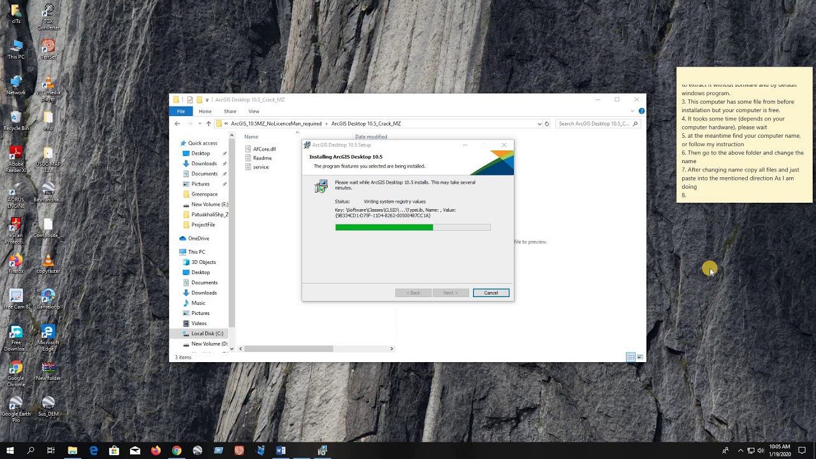
Task: Select the AfCore.dll file
Action: (260, 149)
